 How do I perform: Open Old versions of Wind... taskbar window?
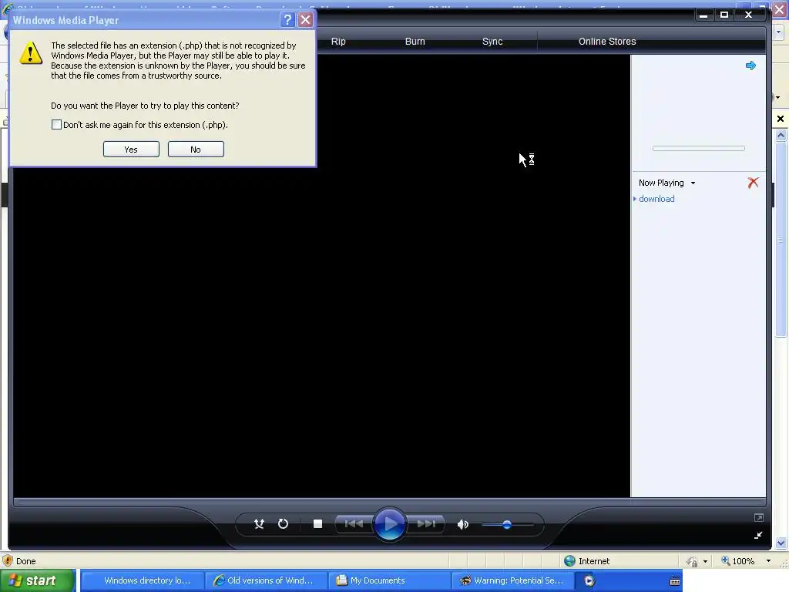pyautogui.click(x=266, y=580)
